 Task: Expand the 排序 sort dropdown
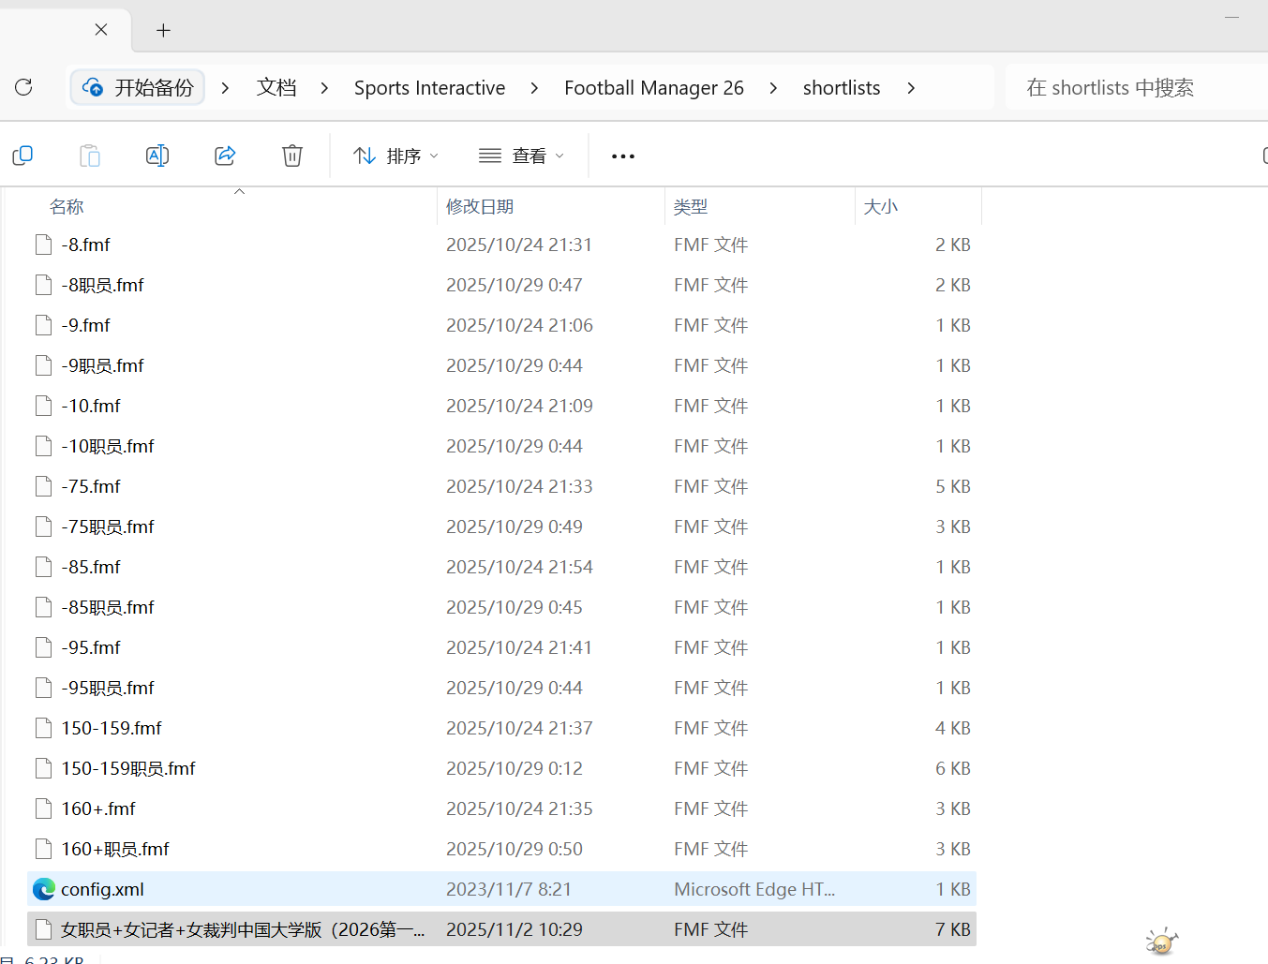click(395, 156)
